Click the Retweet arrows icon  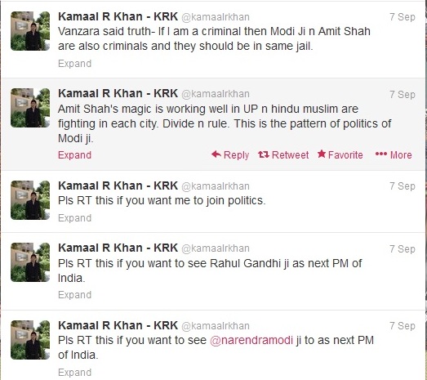point(264,154)
